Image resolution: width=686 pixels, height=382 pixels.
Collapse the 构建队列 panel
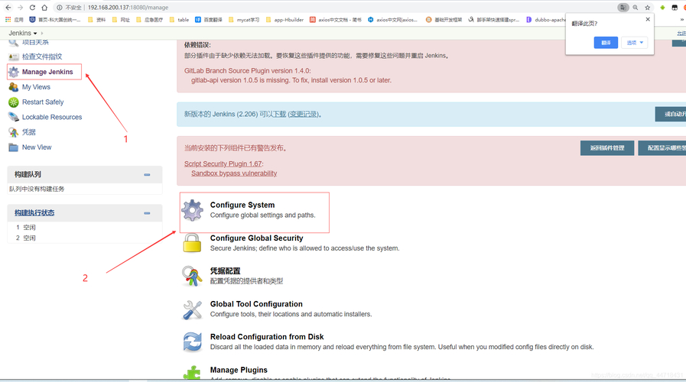pos(147,174)
